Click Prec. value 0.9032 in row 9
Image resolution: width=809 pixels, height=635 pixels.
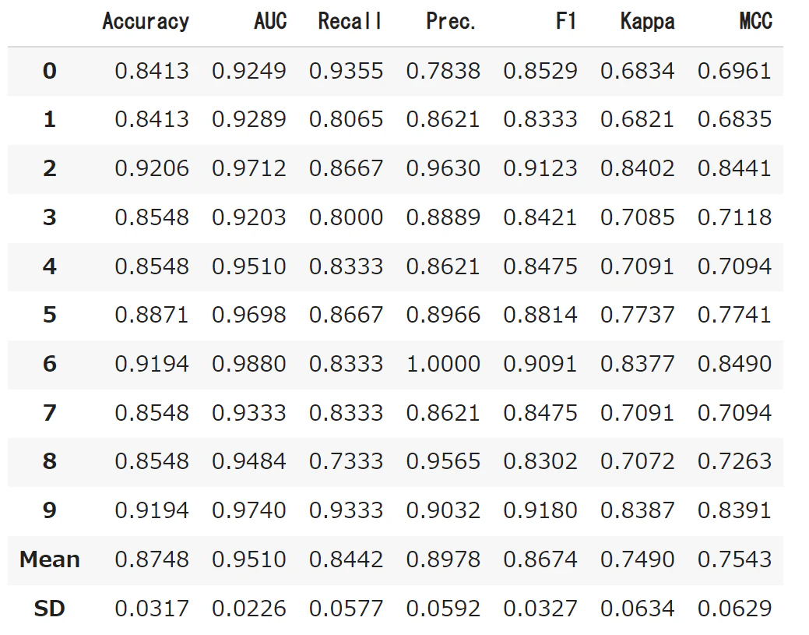(443, 510)
